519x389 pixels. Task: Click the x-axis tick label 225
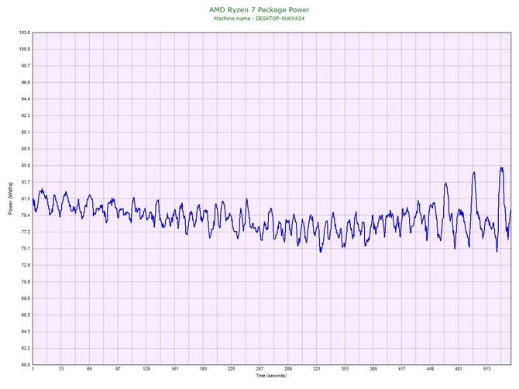coord(232,369)
